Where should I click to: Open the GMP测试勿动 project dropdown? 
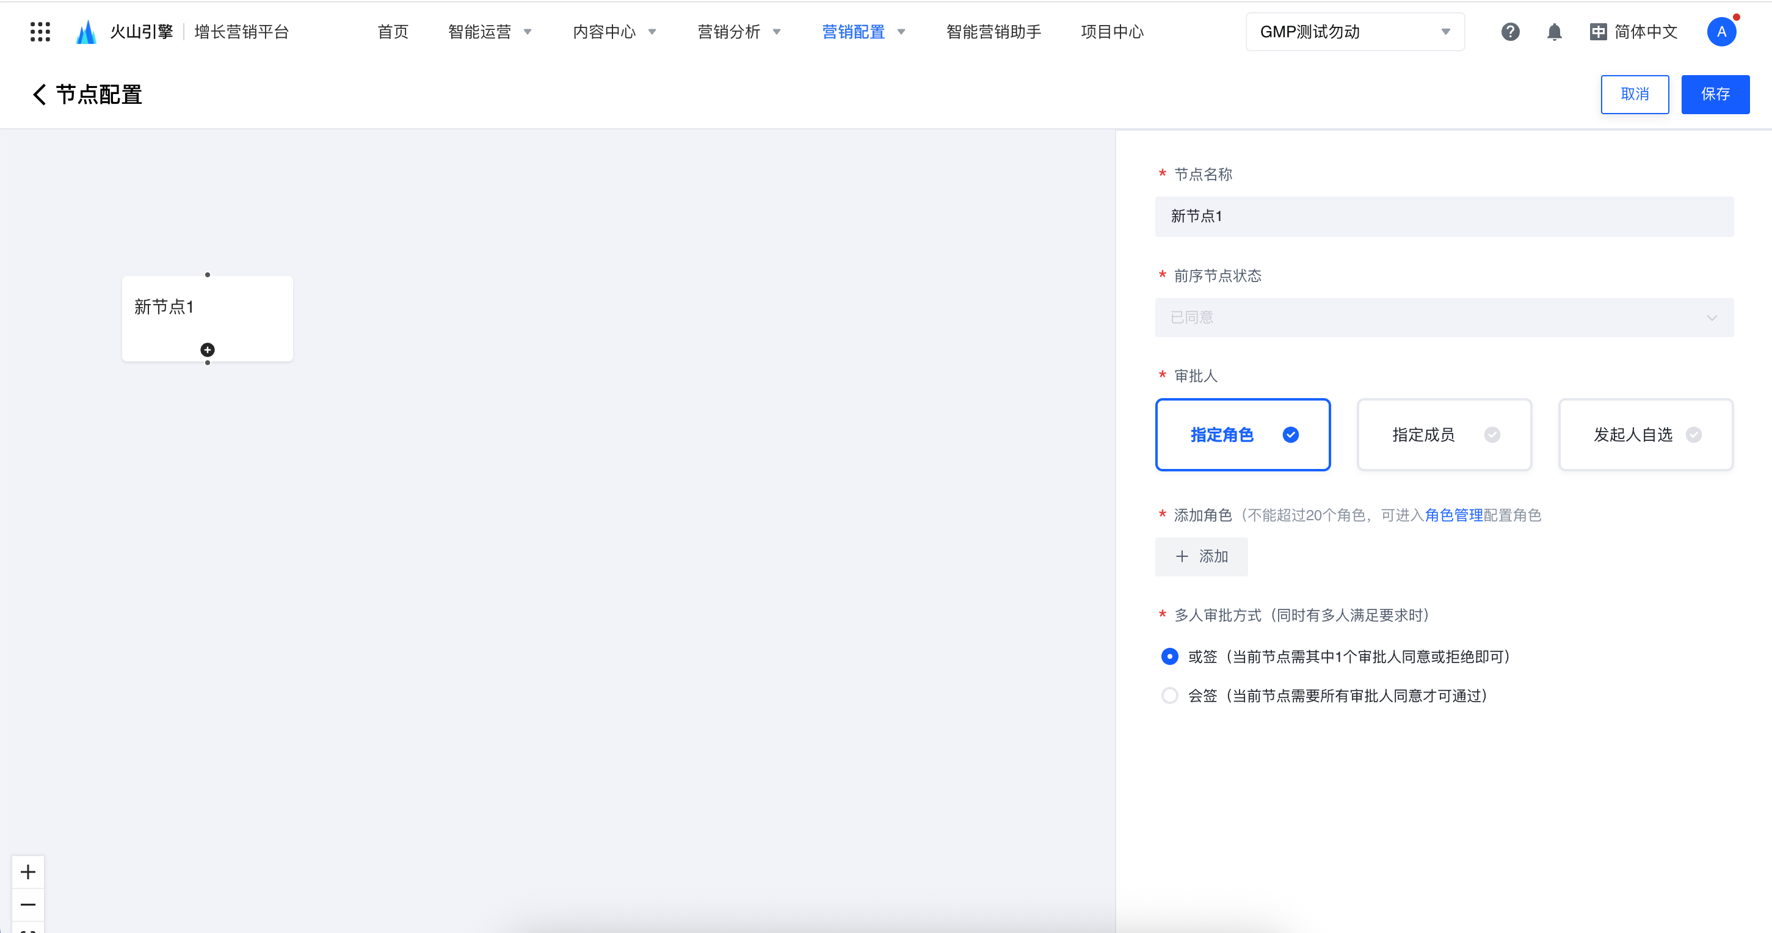(x=1354, y=32)
